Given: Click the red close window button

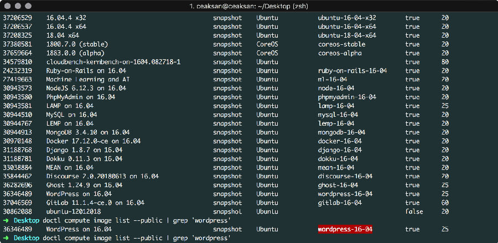Looking at the screenshot, I should pyautogui.click(x=8, y=6).
